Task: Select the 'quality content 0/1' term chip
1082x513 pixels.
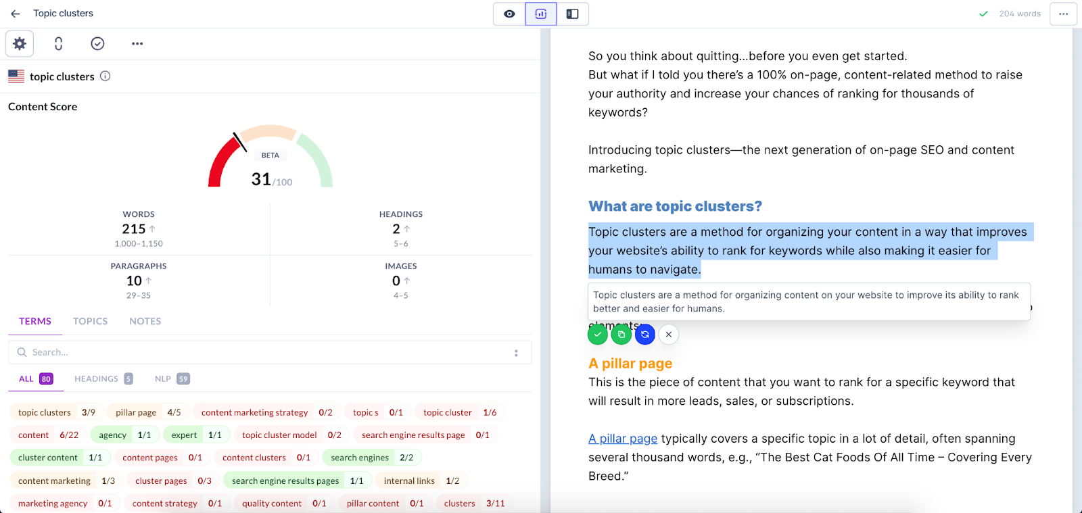Action: click(284, 504)
